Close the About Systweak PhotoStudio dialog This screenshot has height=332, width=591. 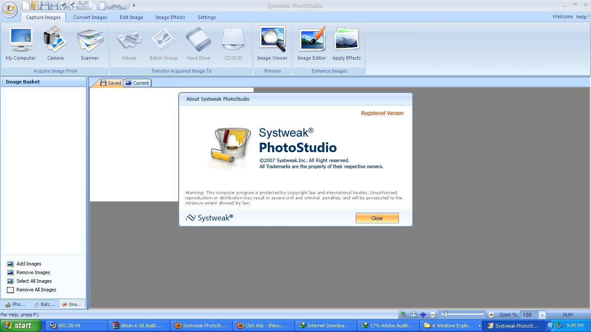377,218
